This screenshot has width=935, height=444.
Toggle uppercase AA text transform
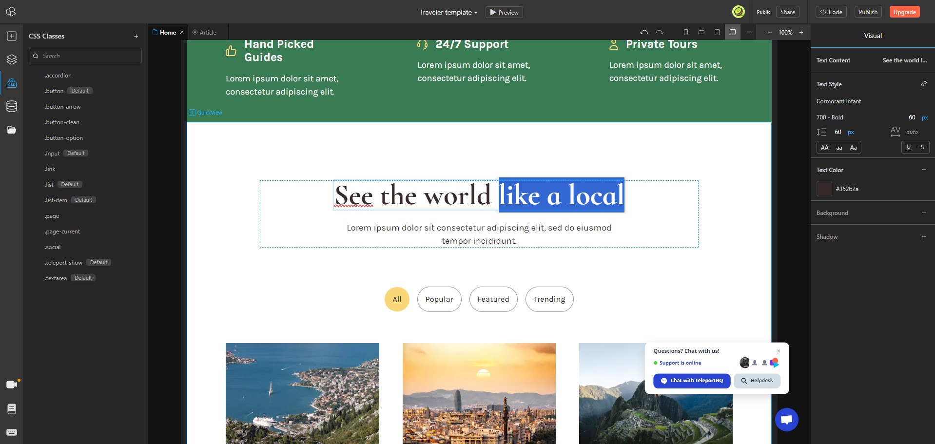(x=825, y=148)
